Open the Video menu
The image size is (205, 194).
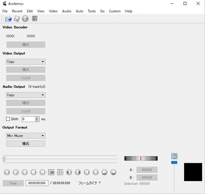[53, 11]
